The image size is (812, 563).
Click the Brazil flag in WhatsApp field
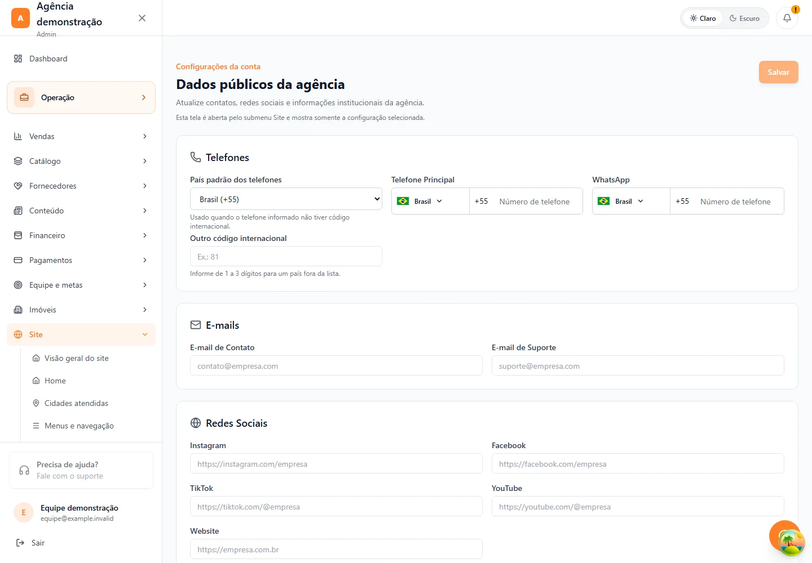tap(604, 201)
